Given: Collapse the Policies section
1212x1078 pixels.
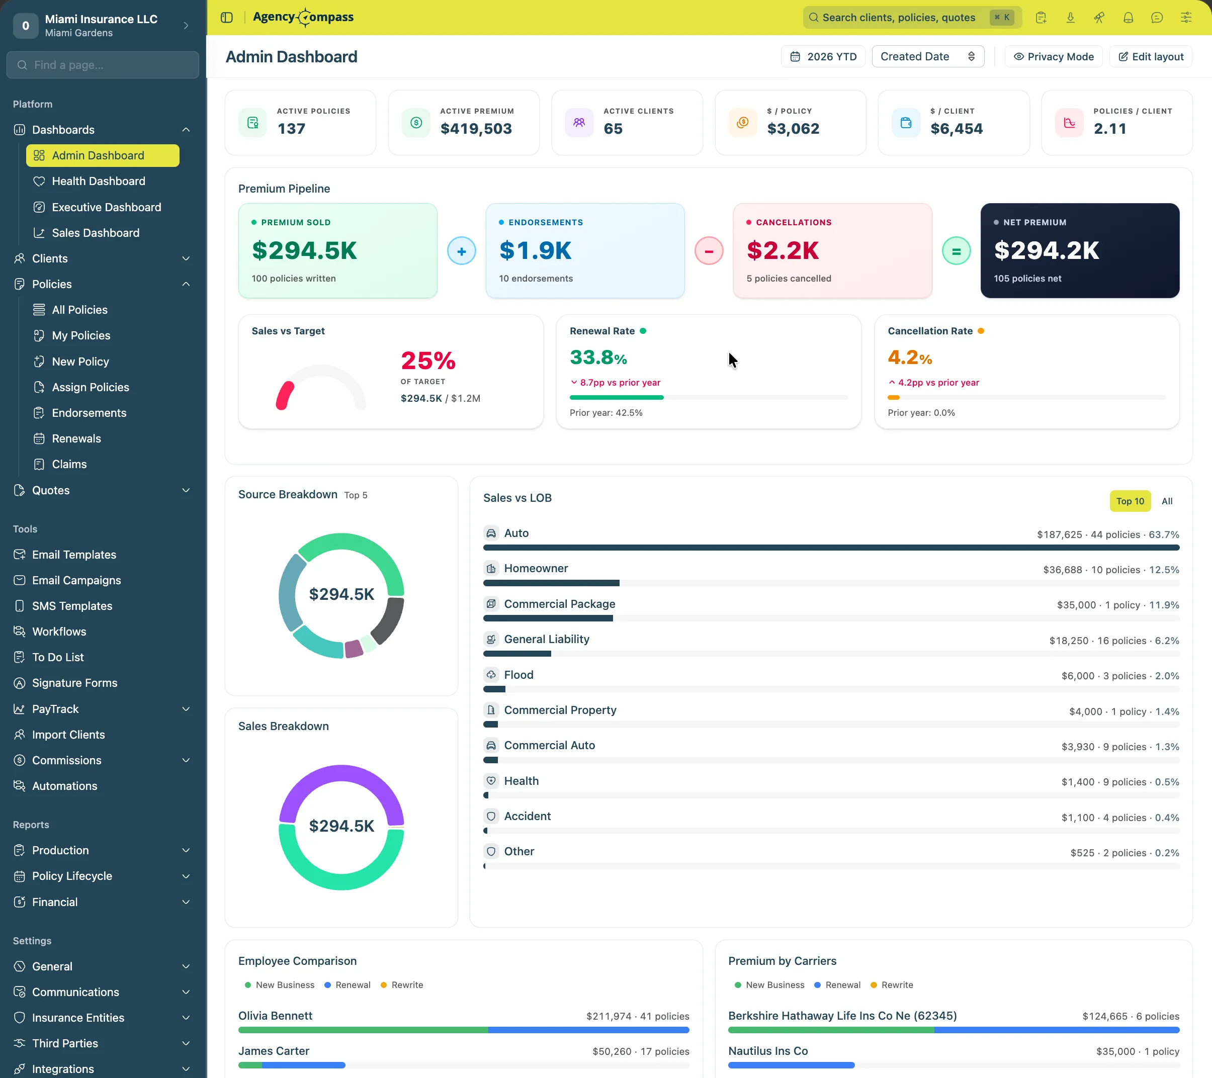Looking at the screenshot, I should [x=103, y=284].
